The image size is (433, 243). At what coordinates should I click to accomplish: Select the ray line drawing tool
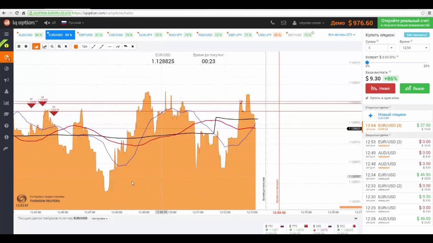click(101, 47)
